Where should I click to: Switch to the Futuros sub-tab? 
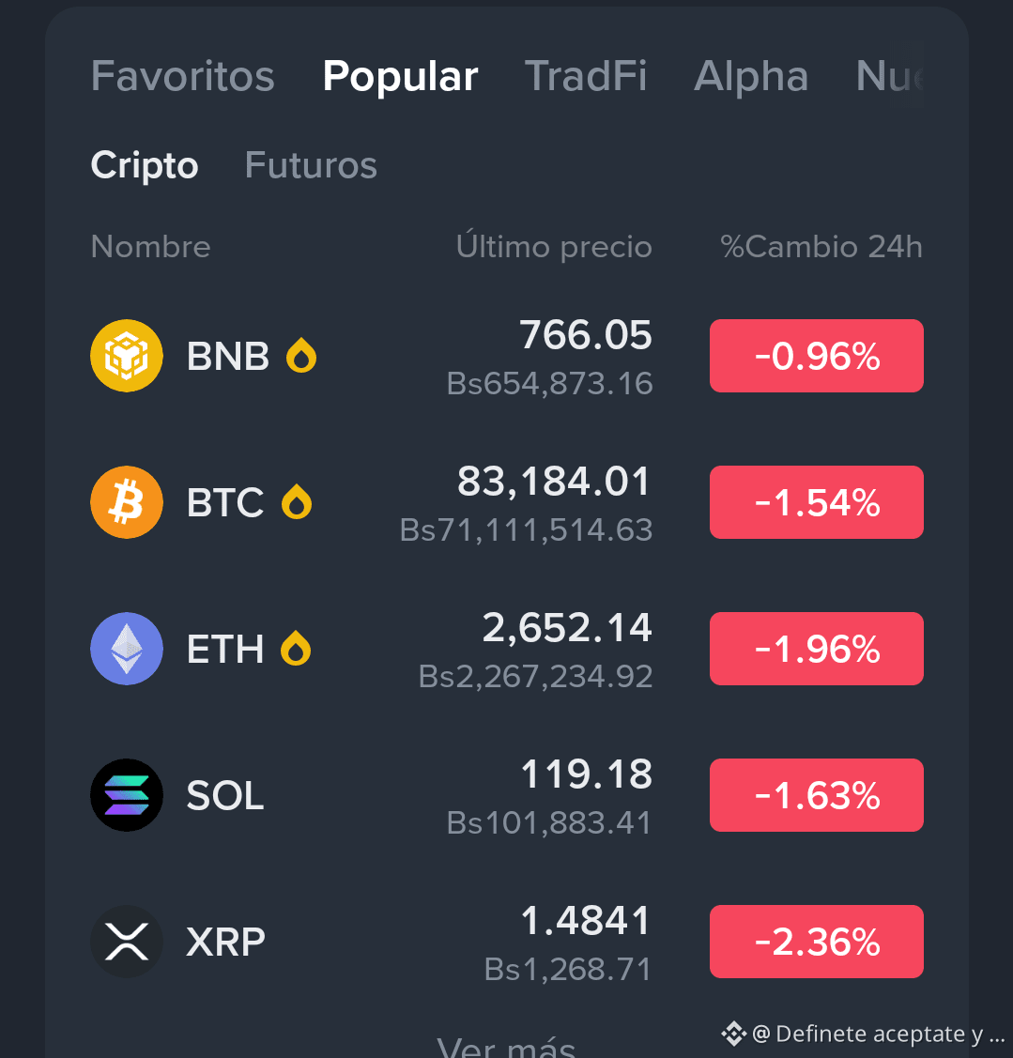[x=311, y=165]
